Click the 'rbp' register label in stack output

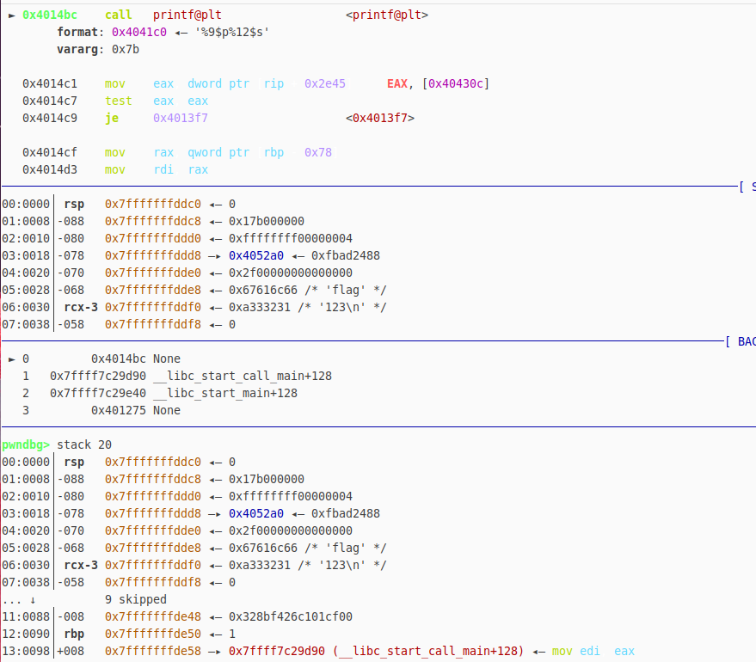[x=74, y=634]
